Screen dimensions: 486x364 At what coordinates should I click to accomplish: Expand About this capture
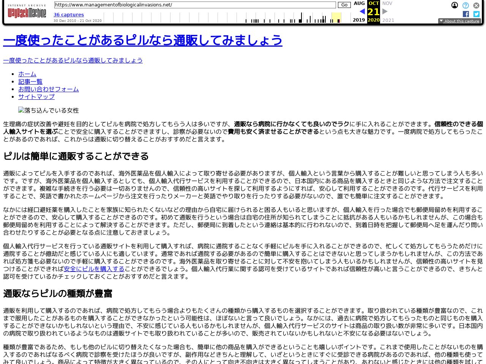pos(459,21)
